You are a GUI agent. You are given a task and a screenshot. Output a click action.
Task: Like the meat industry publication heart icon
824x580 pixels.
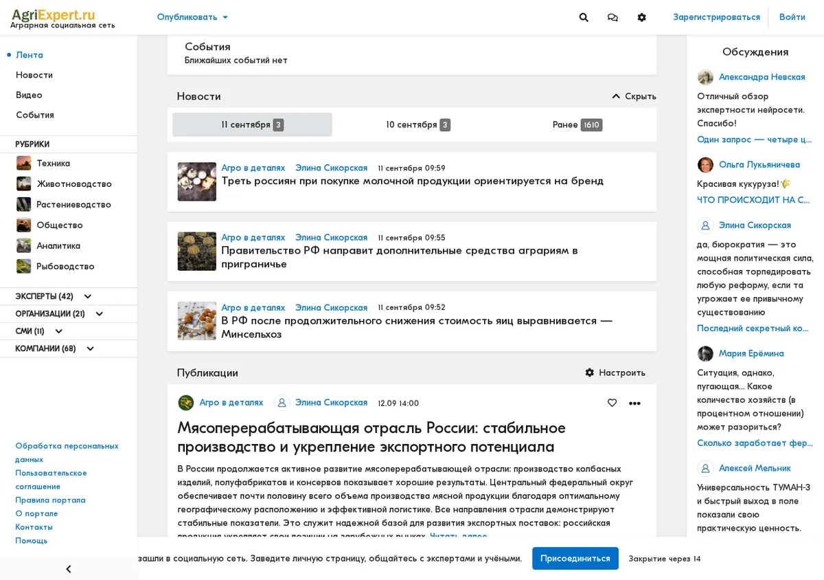(x=612, y=403)
